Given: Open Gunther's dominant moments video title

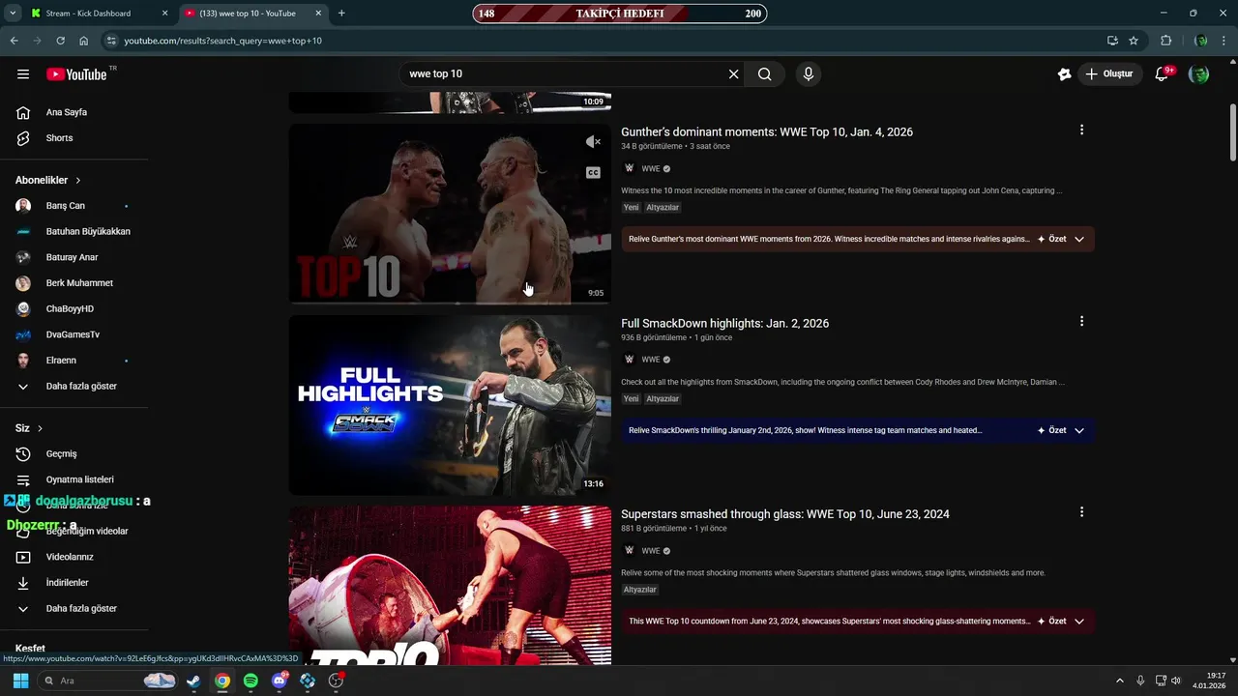Looking at the screenshot, I should (x=767, y=131).
